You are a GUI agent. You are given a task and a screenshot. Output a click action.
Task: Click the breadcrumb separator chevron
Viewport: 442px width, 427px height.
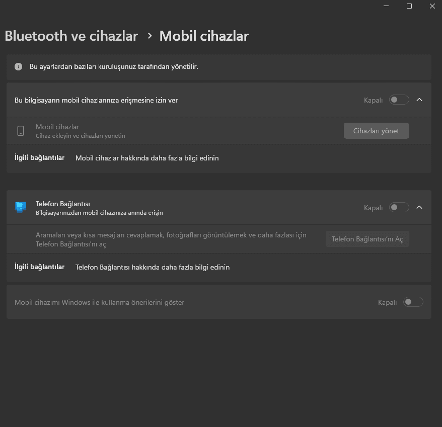click(x=150, y=36)
